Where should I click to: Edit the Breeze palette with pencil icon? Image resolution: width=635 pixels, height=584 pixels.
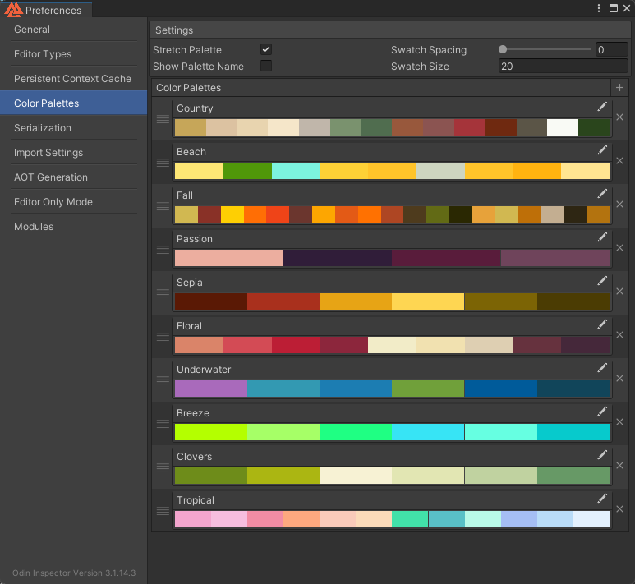coord(602,412)
